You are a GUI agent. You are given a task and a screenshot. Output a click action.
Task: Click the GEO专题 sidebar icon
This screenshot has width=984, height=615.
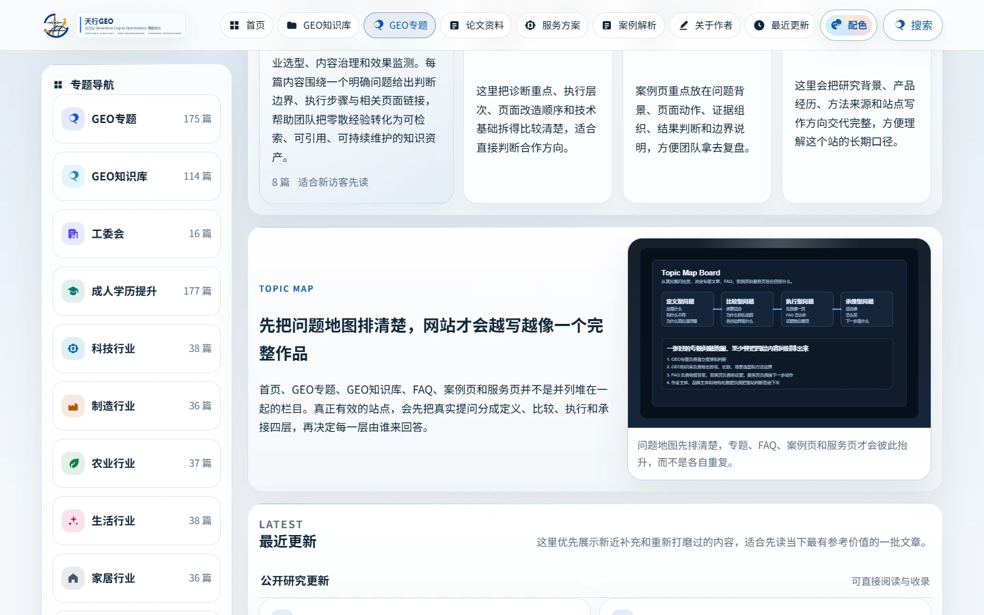click(x=73, y=119)
